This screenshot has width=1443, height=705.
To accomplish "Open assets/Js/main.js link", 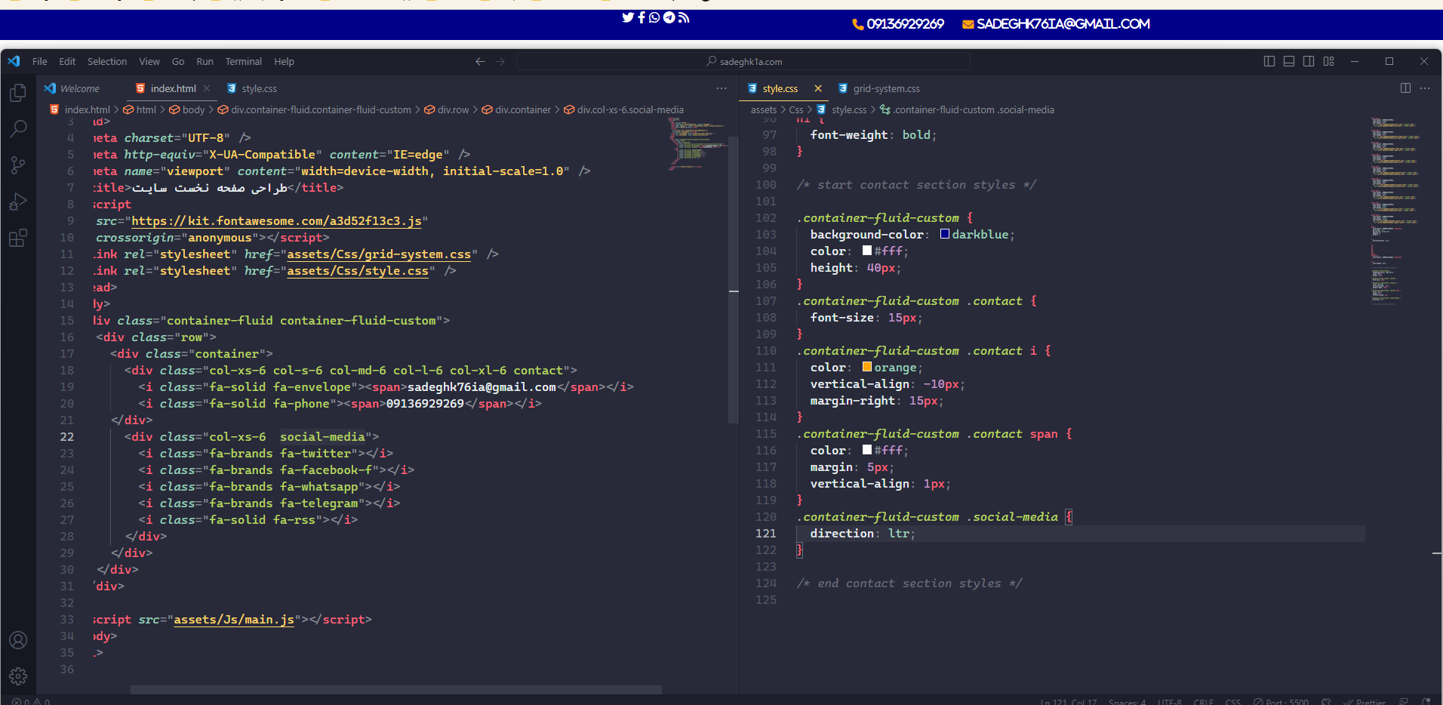I will pos(234,620).
